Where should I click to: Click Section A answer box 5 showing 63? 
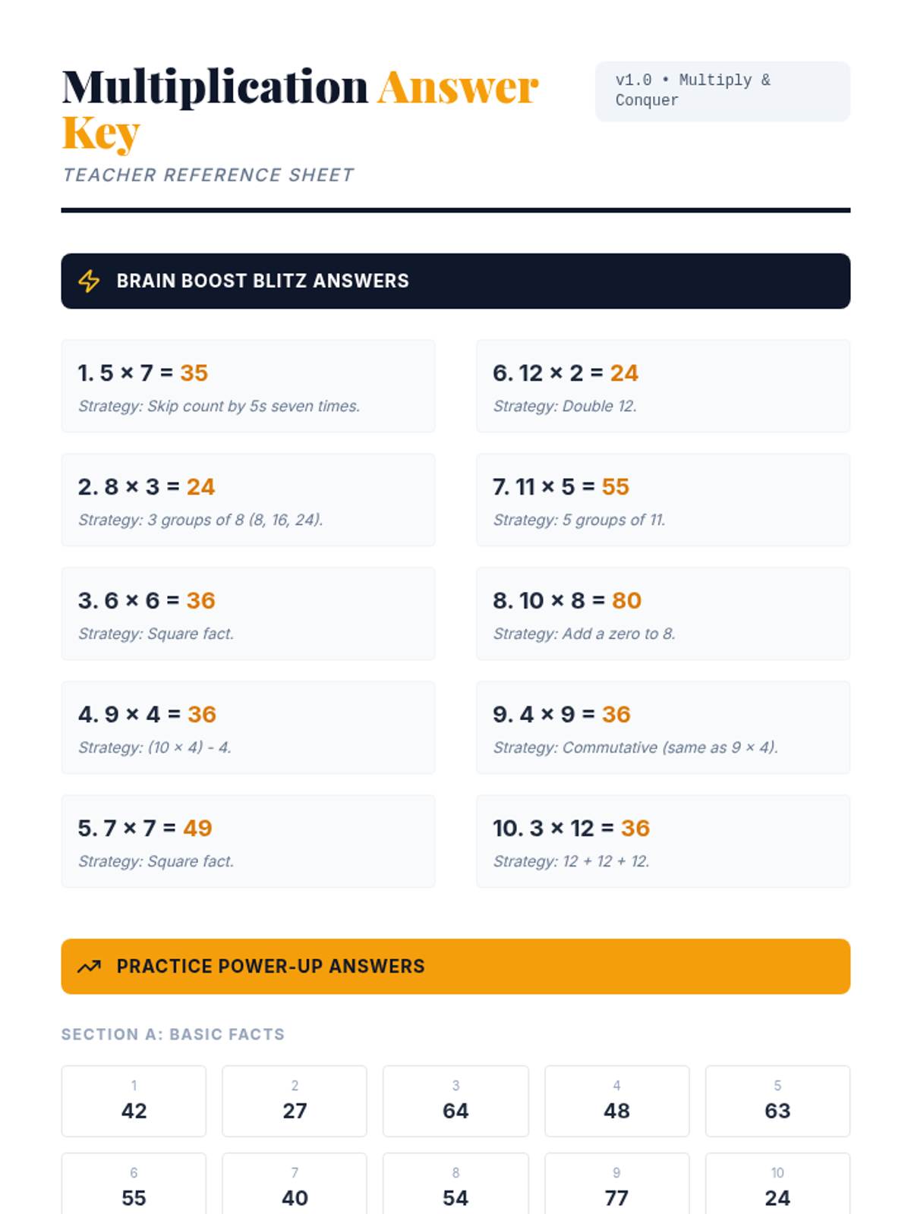pyautogui.click(x=777, y=1101)
